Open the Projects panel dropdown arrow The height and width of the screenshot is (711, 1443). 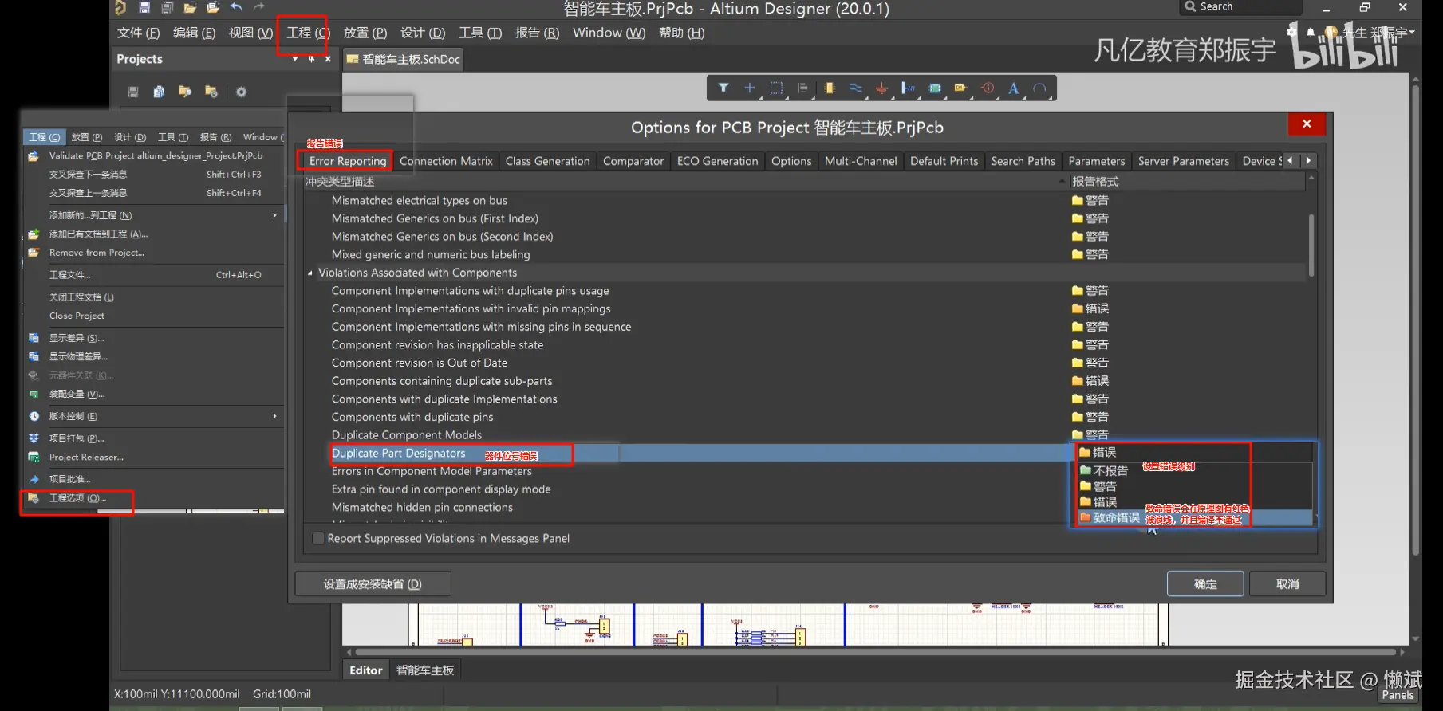click(x=295, y=59)
